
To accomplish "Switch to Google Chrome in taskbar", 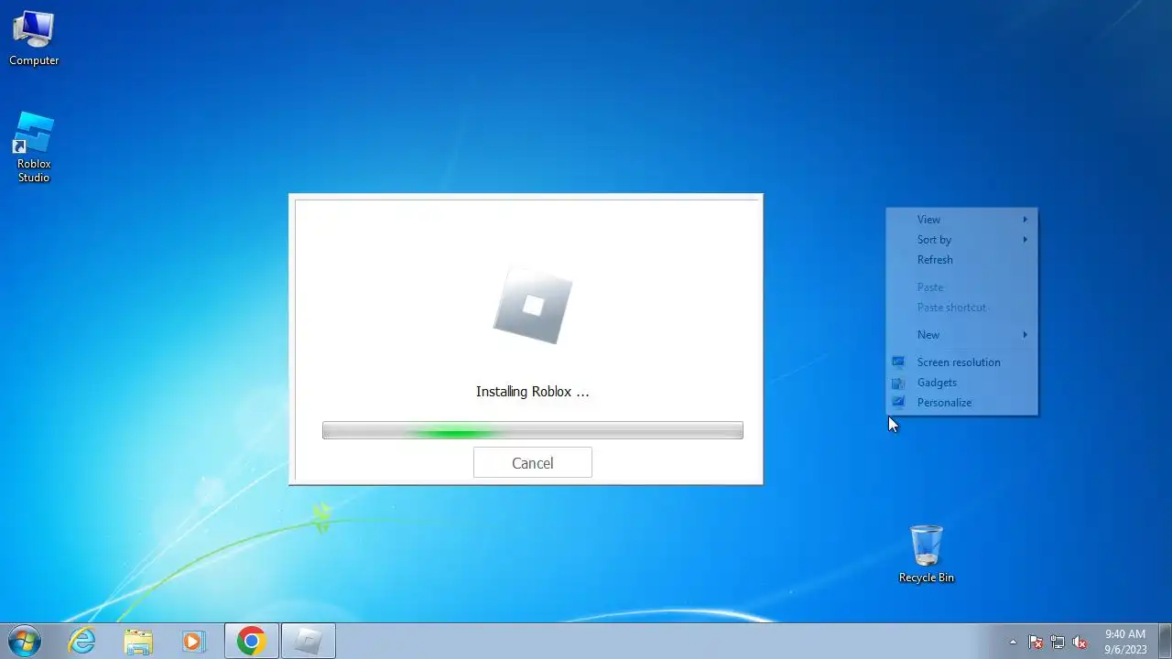I will [252, 641].
